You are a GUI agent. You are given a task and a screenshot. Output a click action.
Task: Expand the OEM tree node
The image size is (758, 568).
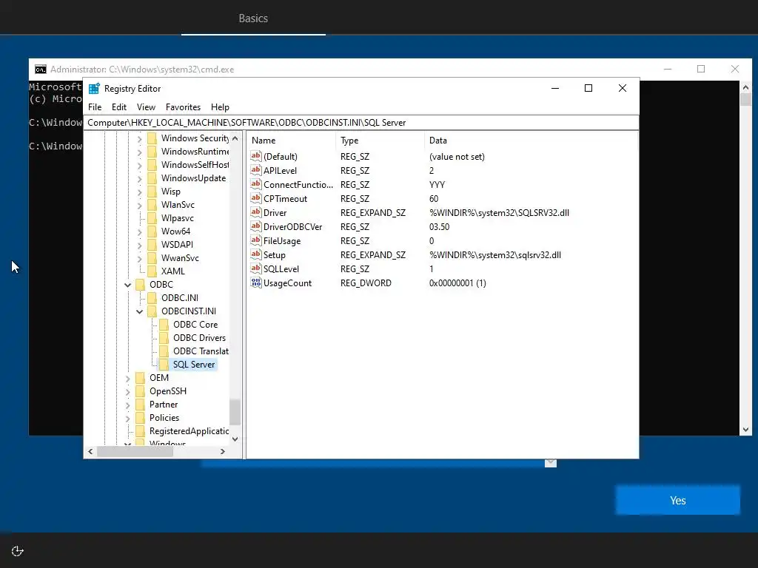click(x=127, y=378)
